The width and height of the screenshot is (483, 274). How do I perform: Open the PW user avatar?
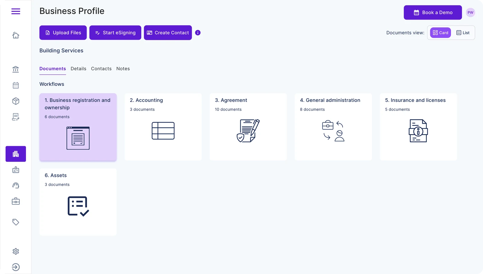coord(470,12)
